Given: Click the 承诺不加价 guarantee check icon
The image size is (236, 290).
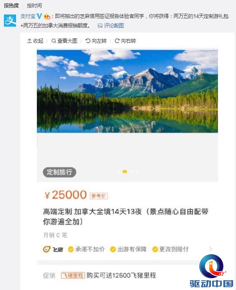Looking at the screenshot, I should tap(71, 249).
